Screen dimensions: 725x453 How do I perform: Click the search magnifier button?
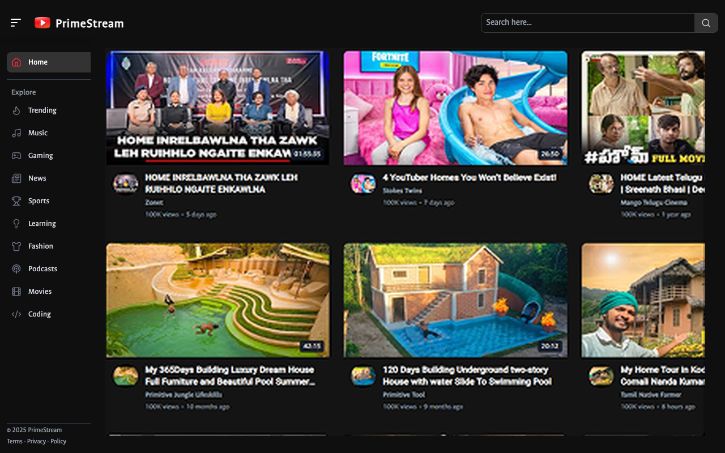click(x=706, y=23)
